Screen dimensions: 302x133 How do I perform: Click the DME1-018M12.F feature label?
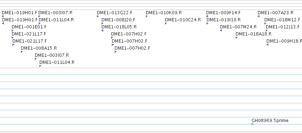point(282,20)
